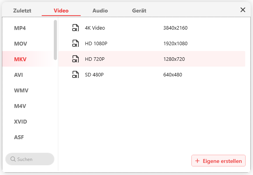Click the video file icon beside 4K Video
This screenshot has height=175, width=253.
(75, 28)
